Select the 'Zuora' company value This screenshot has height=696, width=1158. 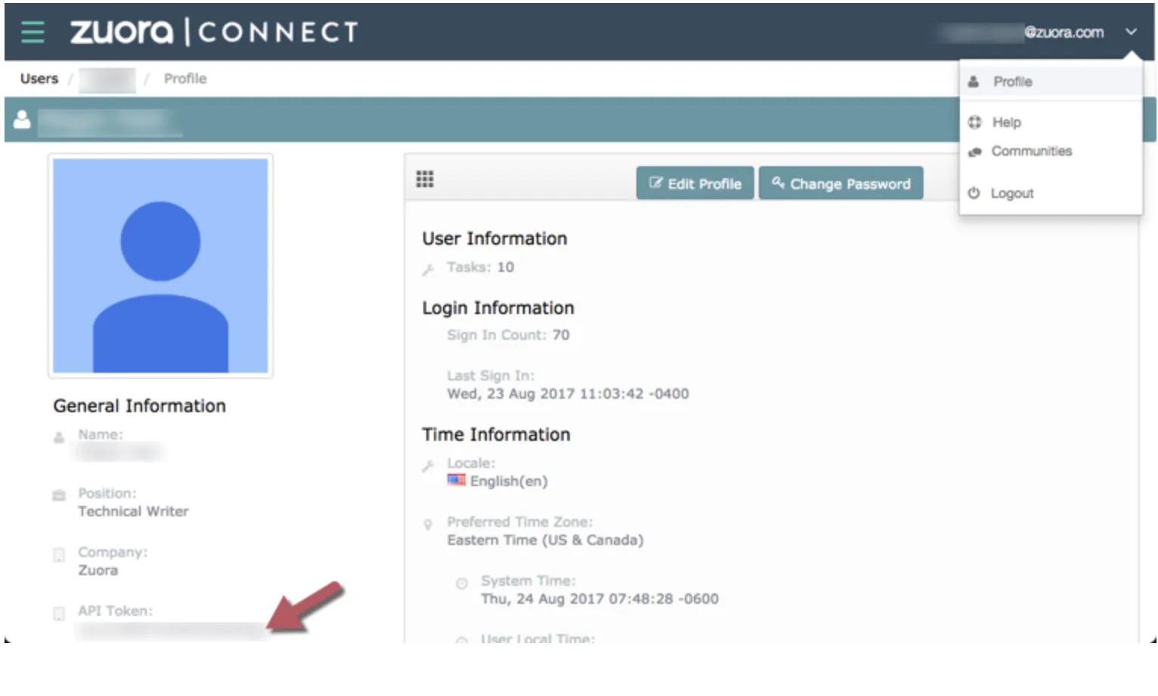[x=98, y=570]
